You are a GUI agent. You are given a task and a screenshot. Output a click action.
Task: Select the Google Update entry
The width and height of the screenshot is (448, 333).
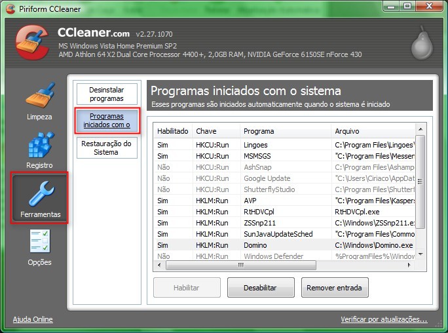284,178
